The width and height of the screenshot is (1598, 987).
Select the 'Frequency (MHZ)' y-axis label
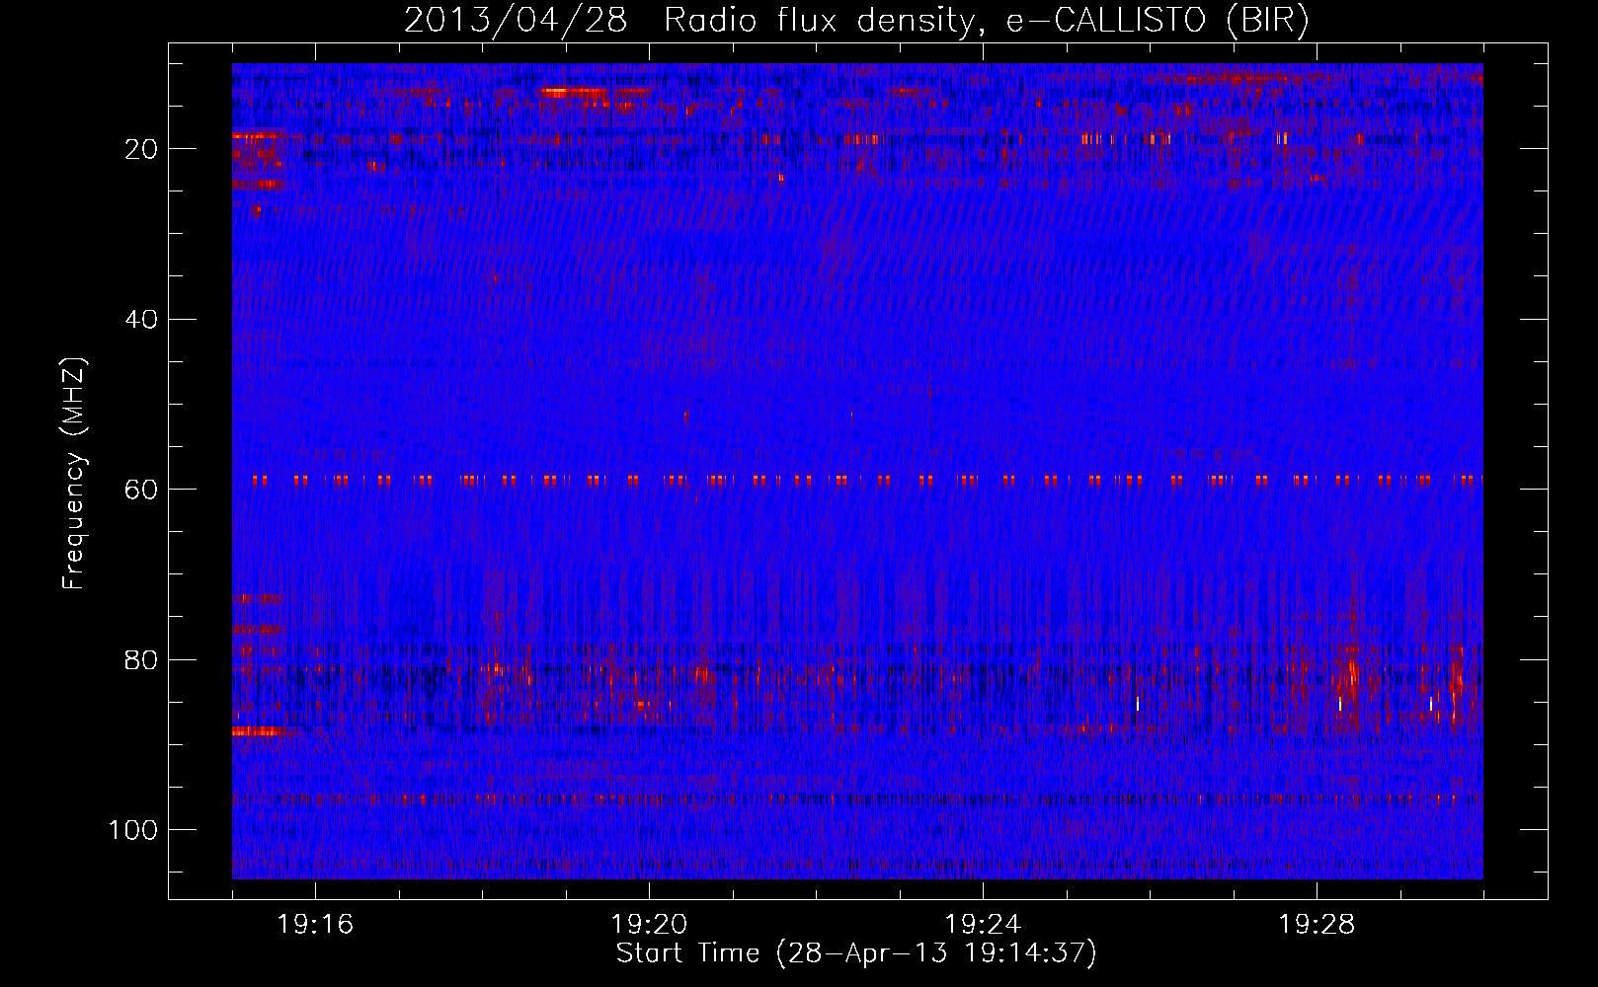point(74,475)
